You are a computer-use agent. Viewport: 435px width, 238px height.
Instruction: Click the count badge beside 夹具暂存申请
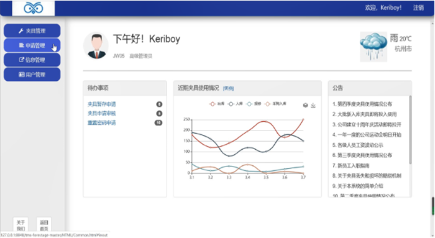[x=159, y=104]
